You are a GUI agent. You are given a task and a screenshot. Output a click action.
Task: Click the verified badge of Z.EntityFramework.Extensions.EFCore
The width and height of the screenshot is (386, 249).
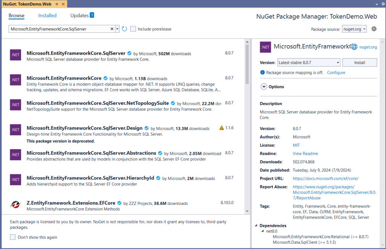click(x=119, y=203)
